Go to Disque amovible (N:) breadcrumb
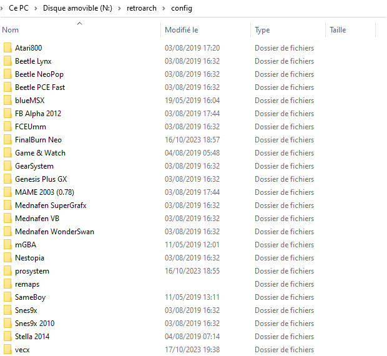 (77, 8)
